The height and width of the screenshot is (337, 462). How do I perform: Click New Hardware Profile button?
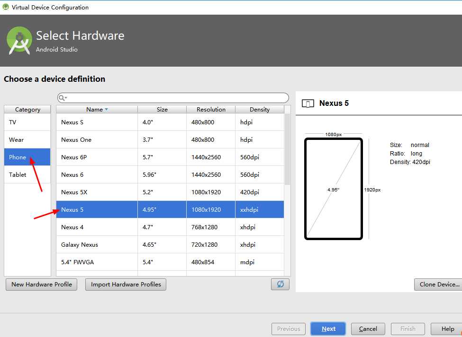[42, 285]
